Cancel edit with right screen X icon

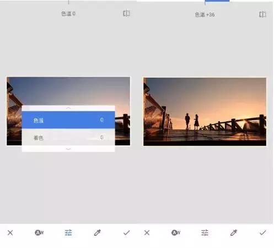(147, 233)
